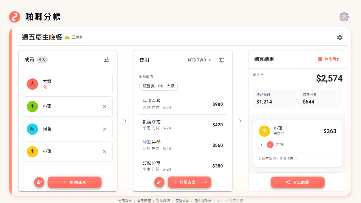Open 使用指南 footer link
The height and width of the screenshot is (203, 361).
[125, 201]
